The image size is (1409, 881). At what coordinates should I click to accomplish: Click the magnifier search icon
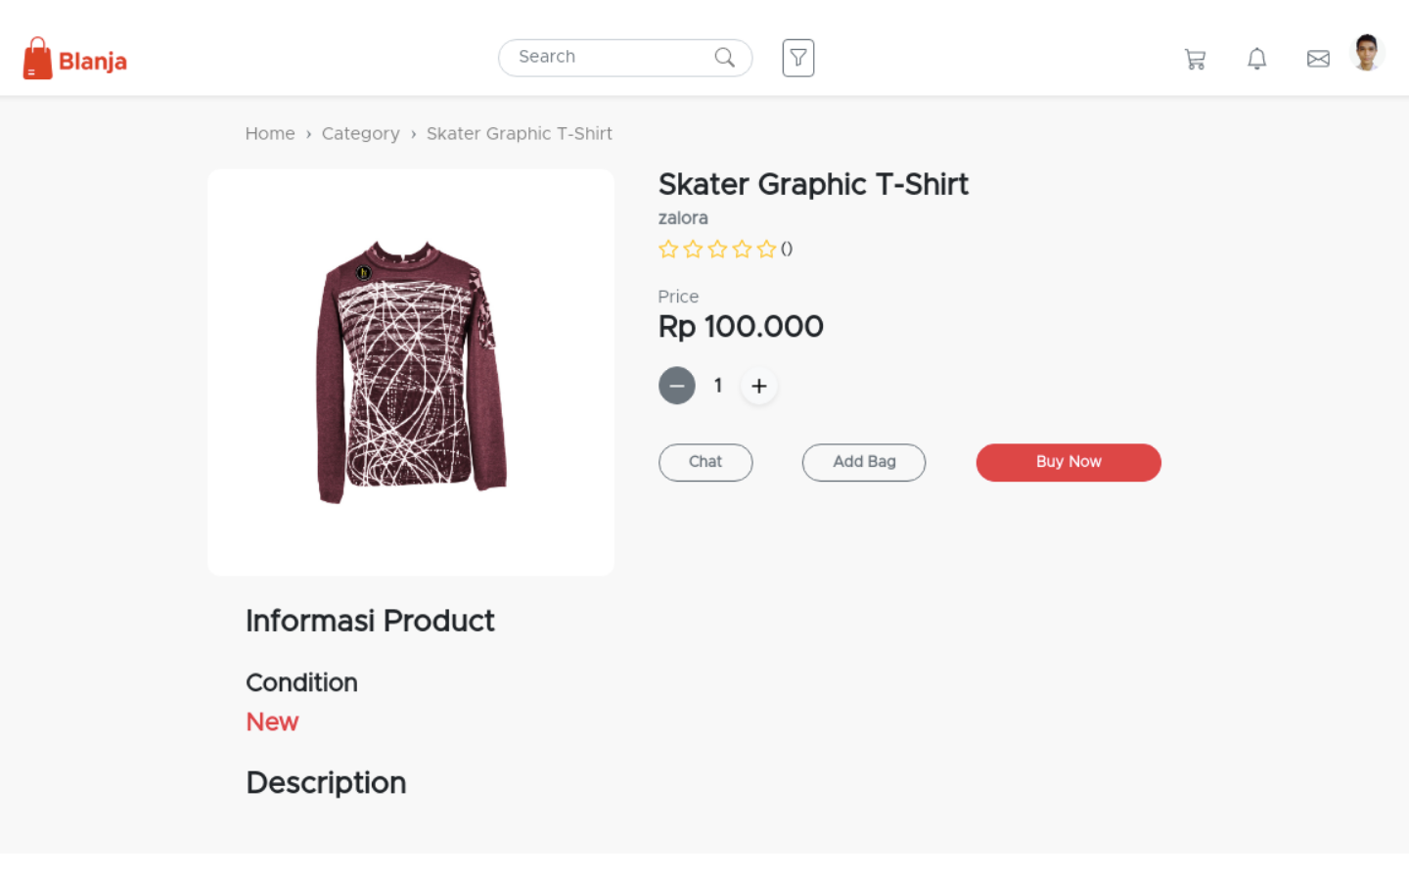(725, 58)
